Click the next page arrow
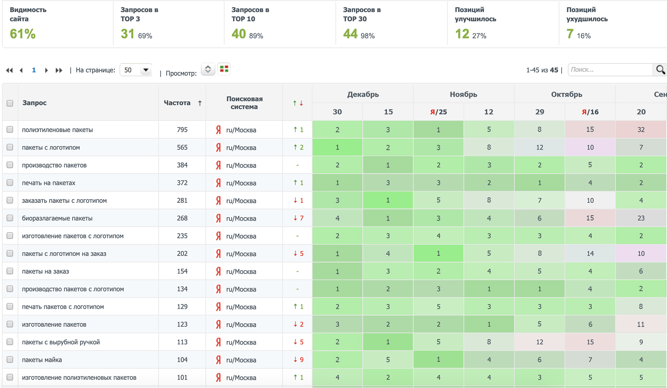667x388 pixels. click(x=46, y=70)
